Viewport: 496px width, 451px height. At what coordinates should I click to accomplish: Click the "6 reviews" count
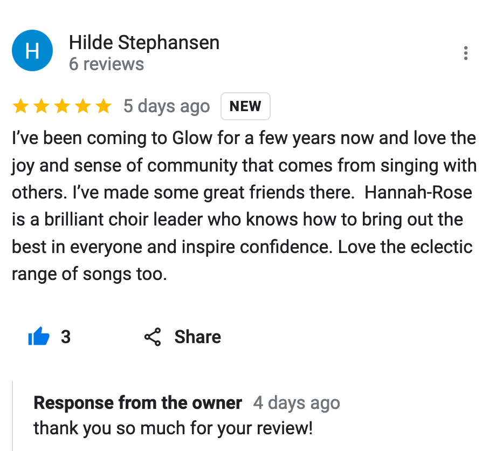pyautogui.click(x=106, y=64)
